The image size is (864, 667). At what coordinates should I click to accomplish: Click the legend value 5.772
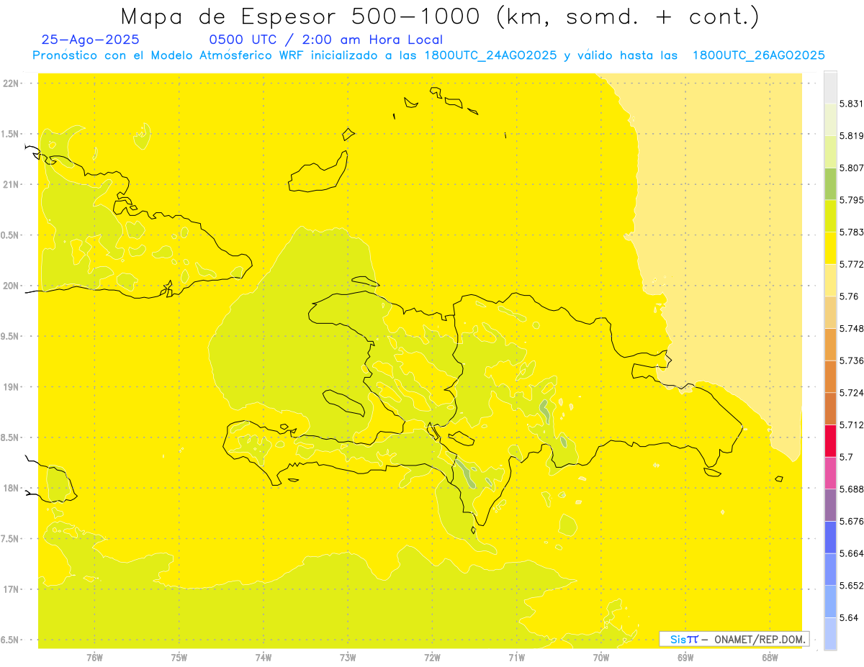pyautogui.click(x=852, y=264)
